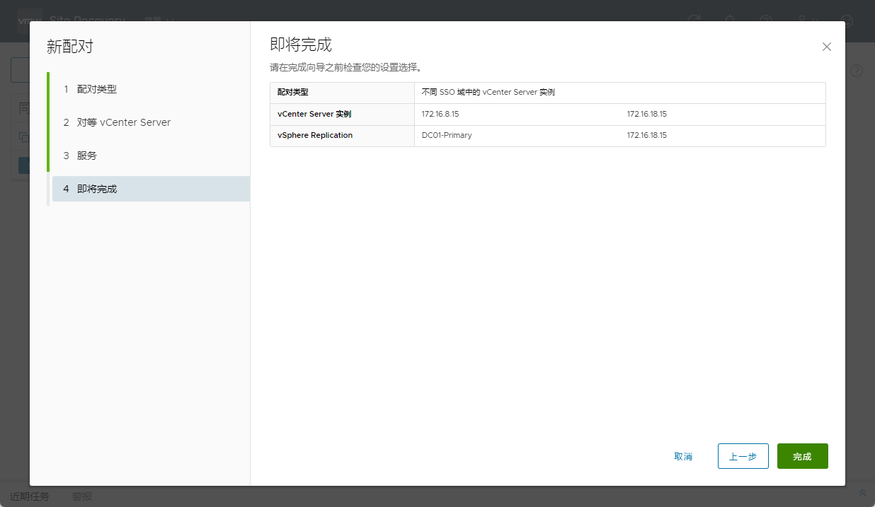Click the 即将完成 page heading
The width and height of the screenshot is (875, 507).
point(301,45)
